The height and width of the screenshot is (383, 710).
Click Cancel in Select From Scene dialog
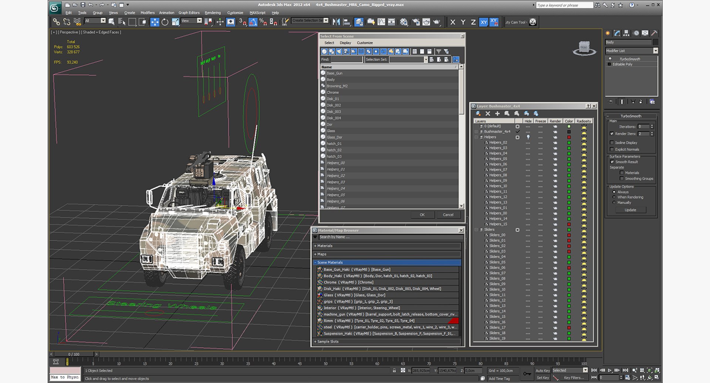[448, 215]
